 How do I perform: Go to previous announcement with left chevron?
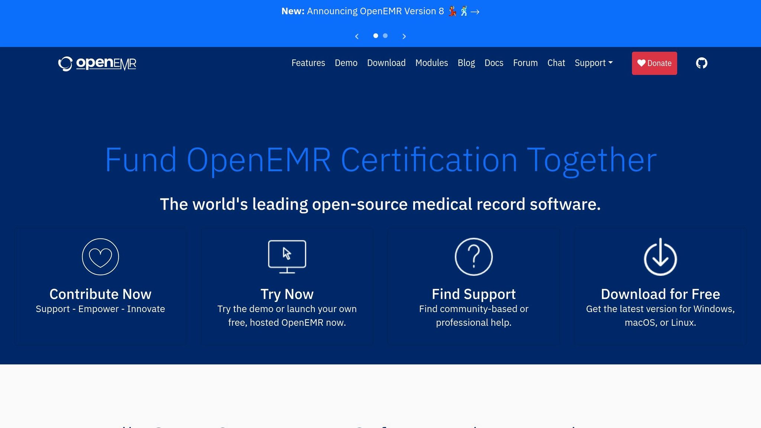357,36
